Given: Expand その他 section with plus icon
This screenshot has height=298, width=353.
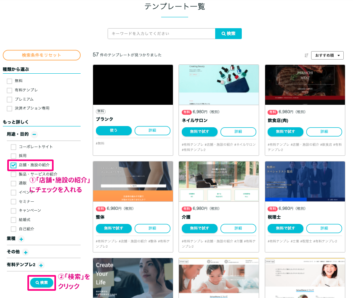Looking at the screenshot, I should coord(25,252).
